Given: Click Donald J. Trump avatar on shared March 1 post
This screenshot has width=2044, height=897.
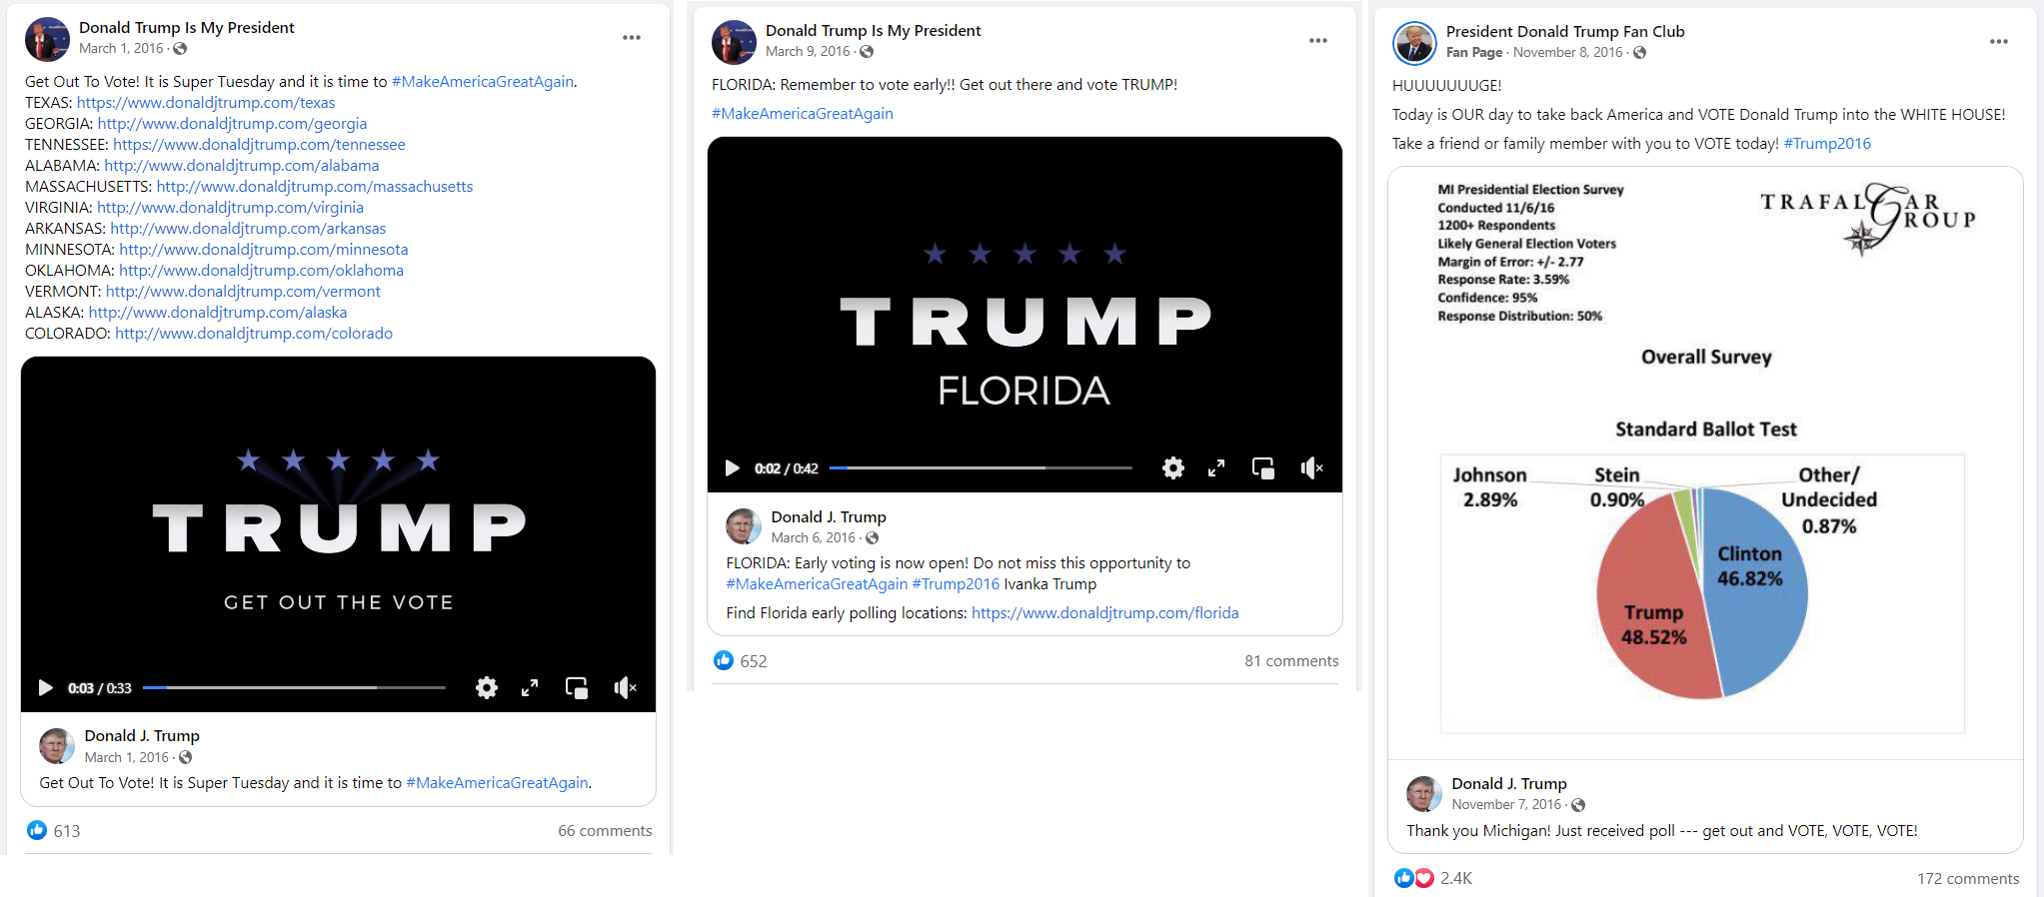Looking at the screenshot, I should (x=57, y=746).
